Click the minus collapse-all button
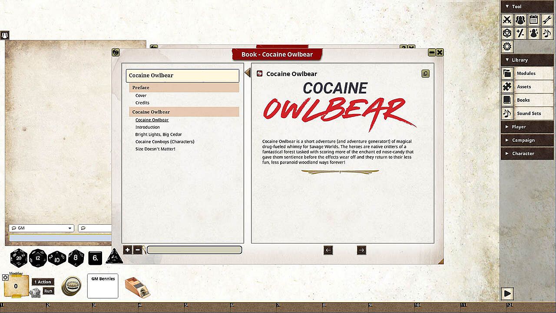556x313 pixels. (x=138, y=250)
